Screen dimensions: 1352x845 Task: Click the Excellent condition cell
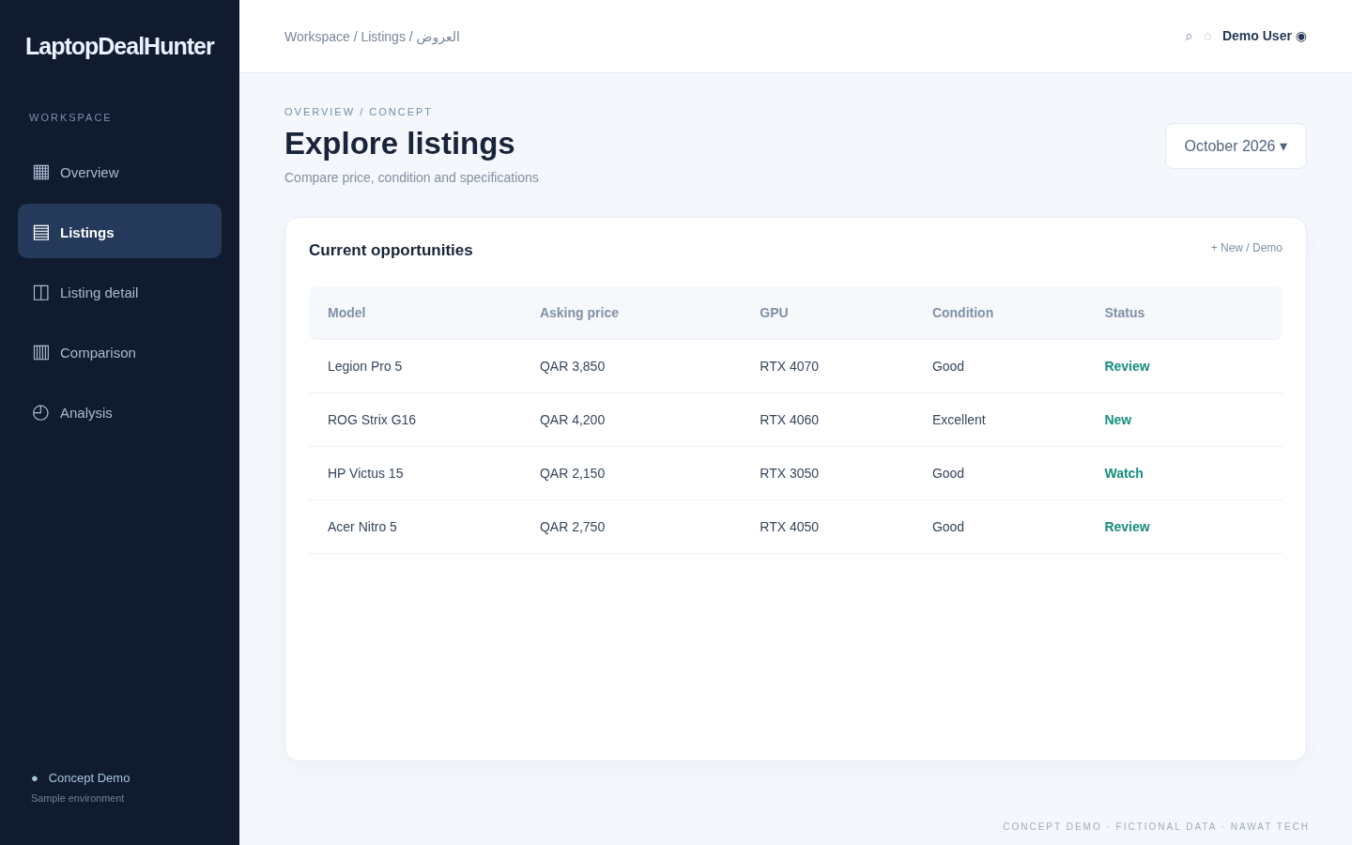point(959,420)
